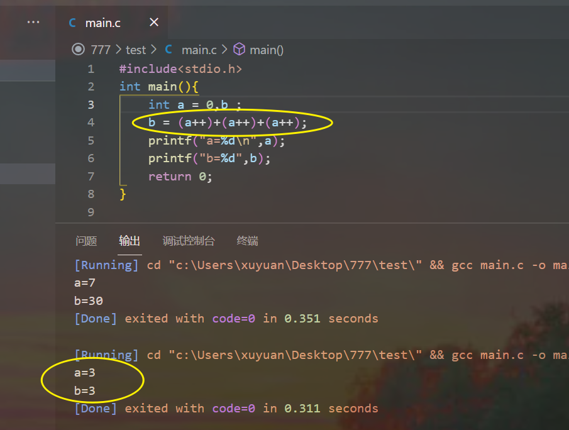This screenshot has width=569, height=430.
Task: Switch to the 问题 panel tab
Action: 86,241
